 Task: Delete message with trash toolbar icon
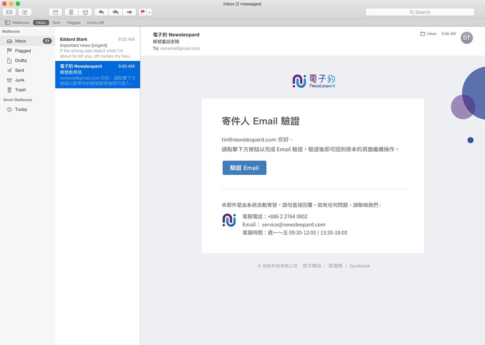[x=71, y=12]
